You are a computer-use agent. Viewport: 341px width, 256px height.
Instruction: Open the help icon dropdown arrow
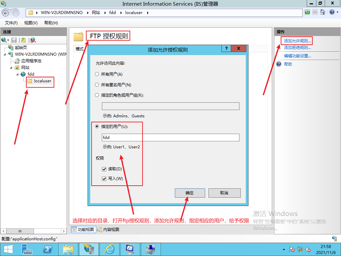coord(338,12)
